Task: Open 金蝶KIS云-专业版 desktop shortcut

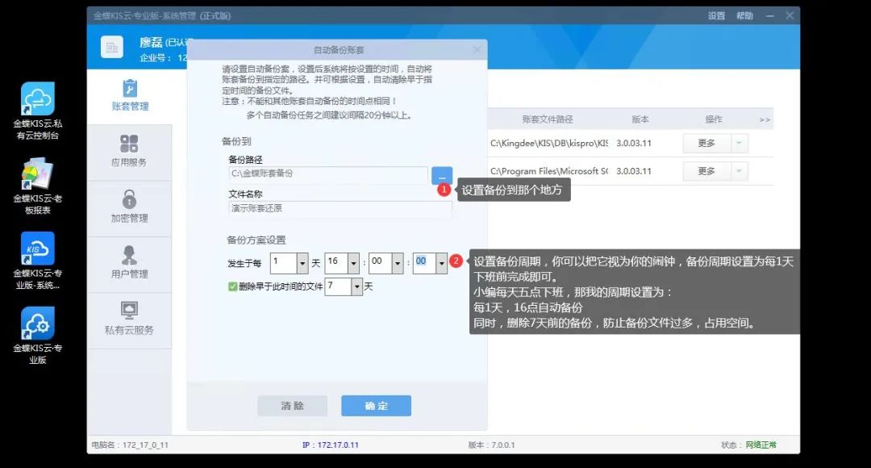Action: pyautogui.click(x=38, y=336)
